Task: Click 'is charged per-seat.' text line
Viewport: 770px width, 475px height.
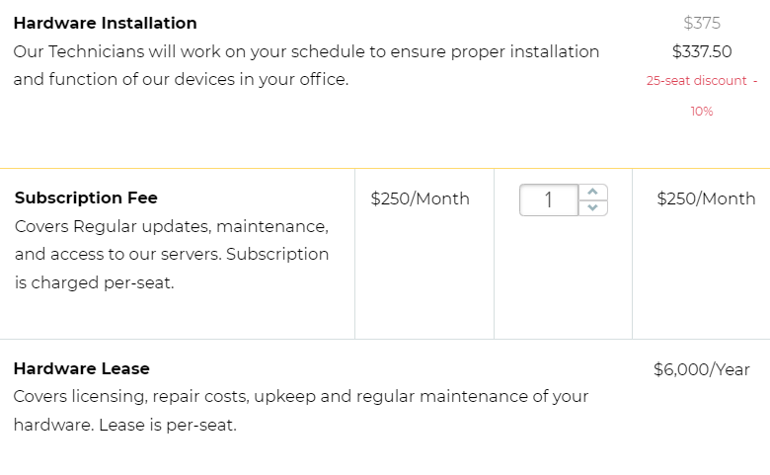Action: [95, 283]
